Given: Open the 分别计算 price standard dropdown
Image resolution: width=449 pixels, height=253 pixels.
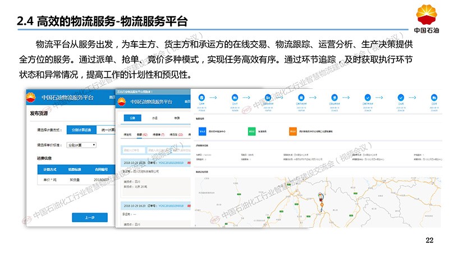Looking at the screenshot, I should pos(81,145).
